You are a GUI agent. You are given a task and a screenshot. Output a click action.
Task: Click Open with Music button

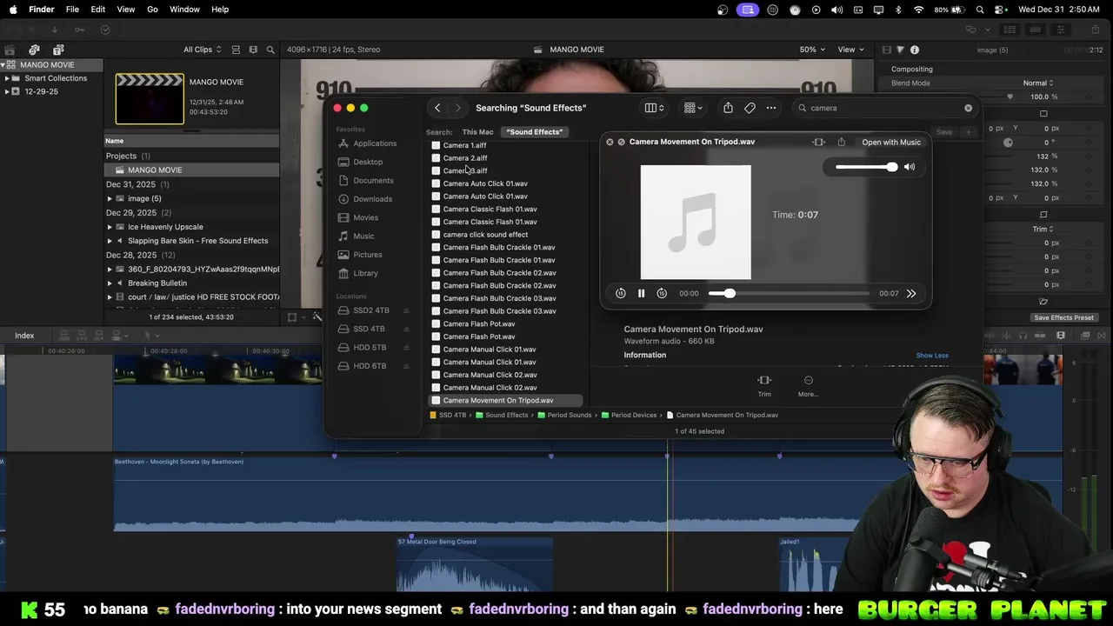[x=891, y=143]
